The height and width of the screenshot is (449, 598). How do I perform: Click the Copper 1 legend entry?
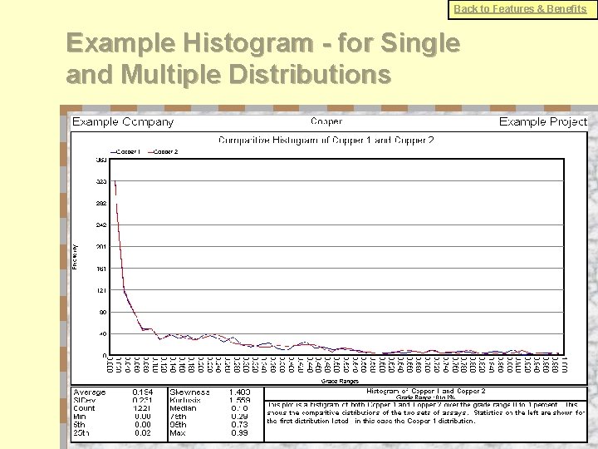click(125, 151)
